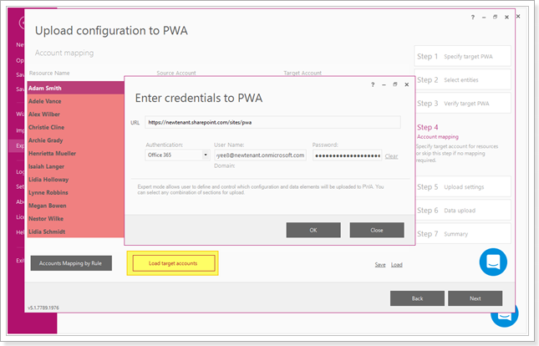Select the Lidia Schmidt resource row
This screenshot has height=346, width=539.
pos(75,232)
